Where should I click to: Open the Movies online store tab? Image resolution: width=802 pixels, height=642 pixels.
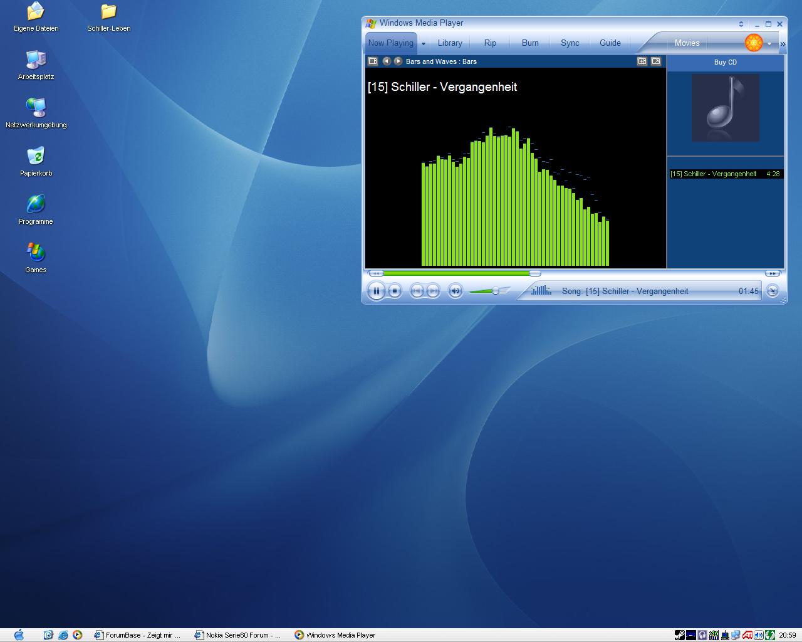click(x=687, y=43)
